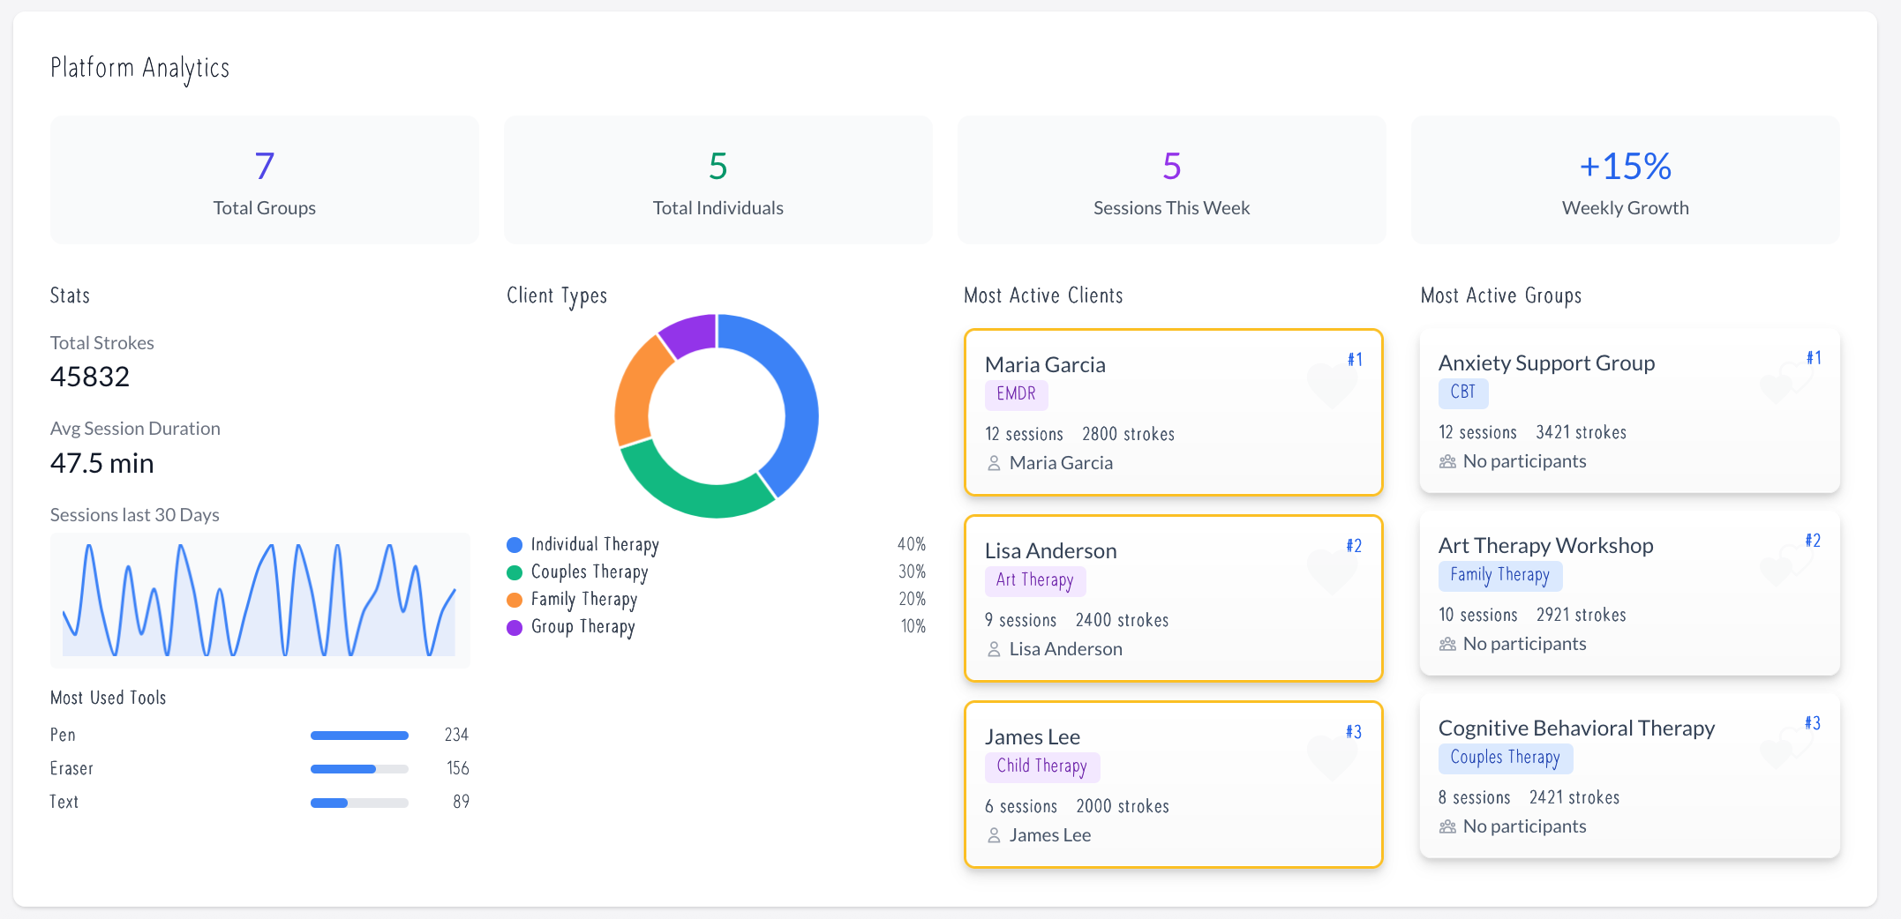Image resolution: width=1901 pixels, height=919 pixels.
Task: Open the Total Groups stat card
Action: point(264,180)
